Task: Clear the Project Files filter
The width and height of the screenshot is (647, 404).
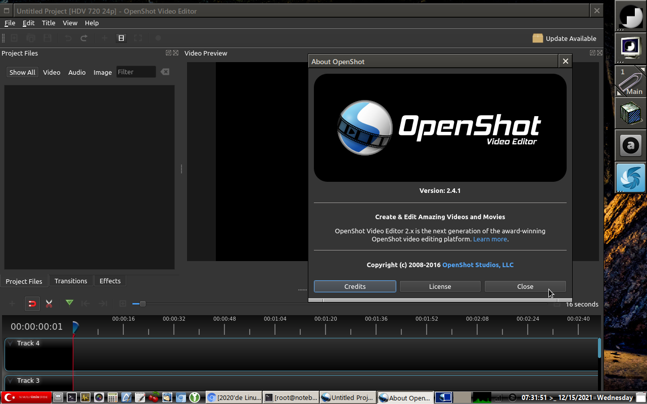Action: 165,72
